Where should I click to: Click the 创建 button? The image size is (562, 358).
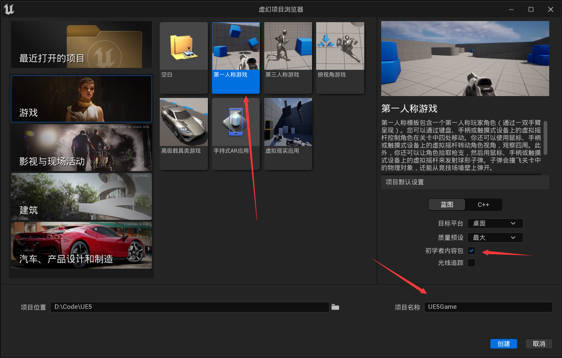(x=504, y=344)
